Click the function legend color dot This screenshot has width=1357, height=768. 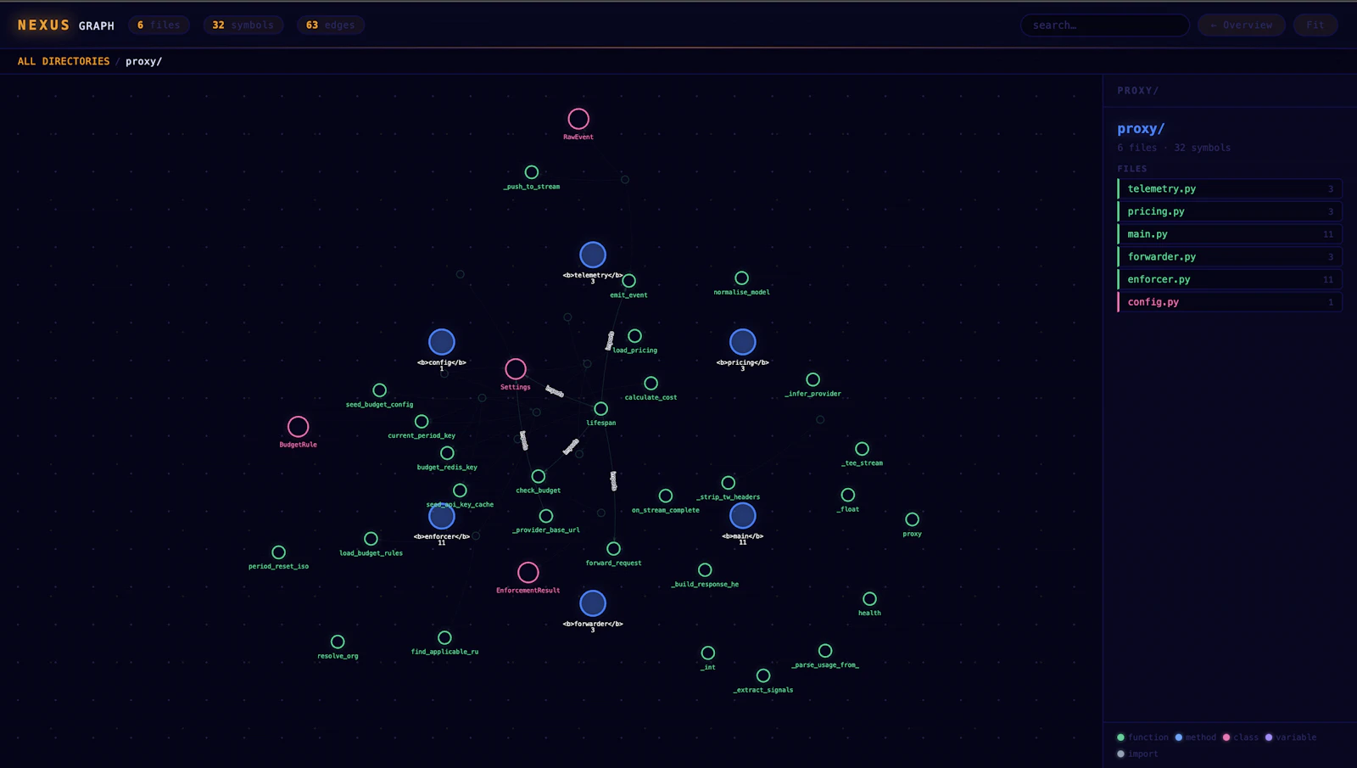click(1121, 737)
